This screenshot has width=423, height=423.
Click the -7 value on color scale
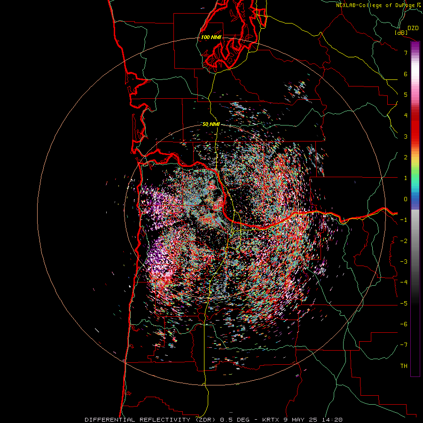click(404, 345)
